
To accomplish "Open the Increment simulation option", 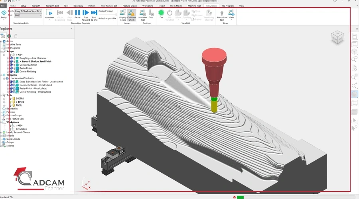I will click(x=49, y=15).
